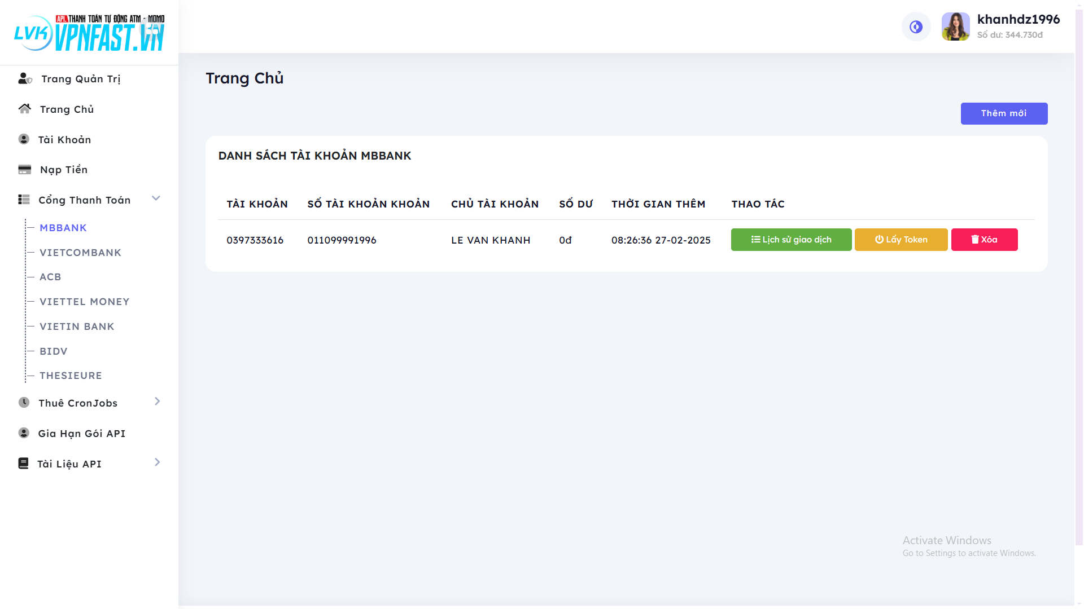Open the THESIEURE submenu item
The height and width of the screenshot is (609, 1084).
[x=71, y=376]
